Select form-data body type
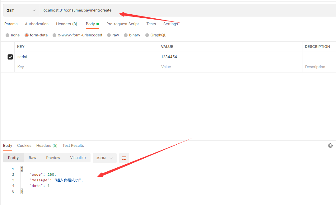336x205 pixels. click(x=36, y=35)
